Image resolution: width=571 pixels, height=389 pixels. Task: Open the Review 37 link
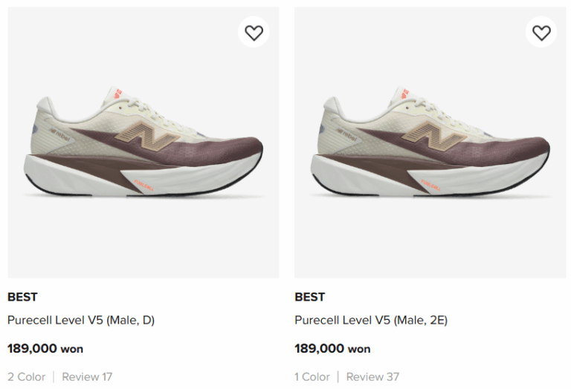point(374,376)
